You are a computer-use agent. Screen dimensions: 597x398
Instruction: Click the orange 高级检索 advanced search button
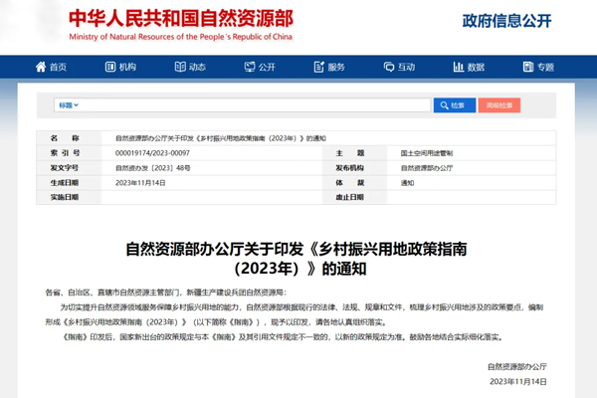498,104
